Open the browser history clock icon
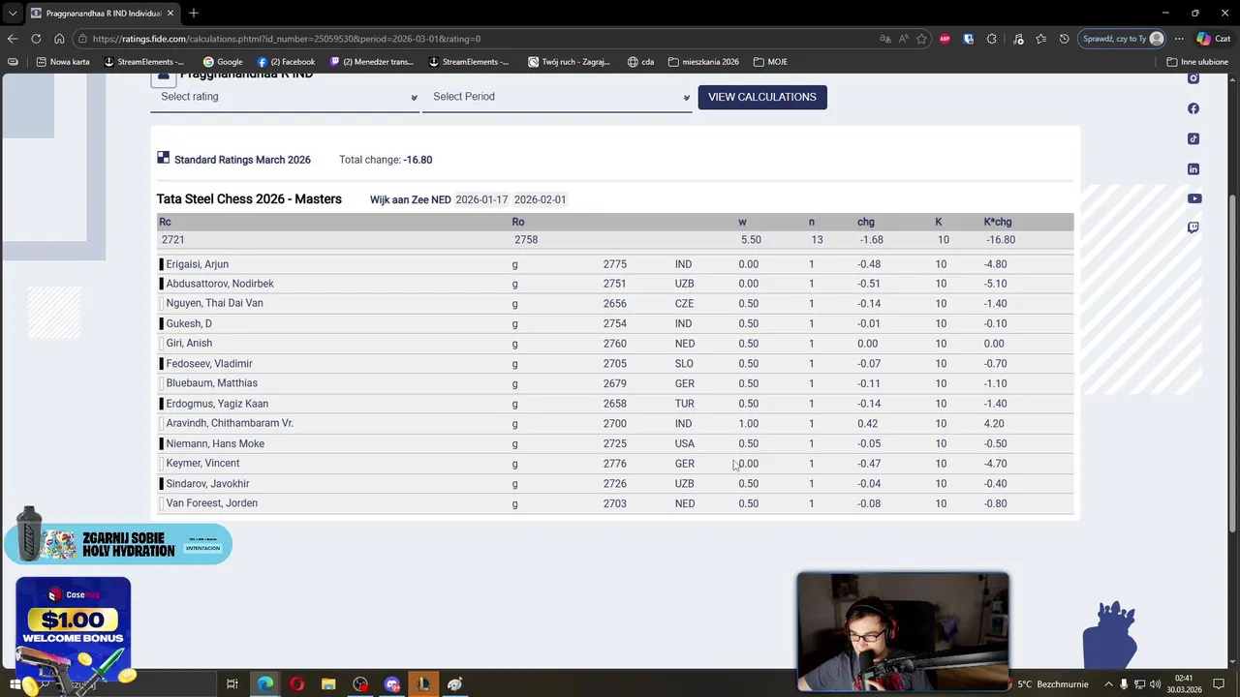 click(x=1065, y=39)
